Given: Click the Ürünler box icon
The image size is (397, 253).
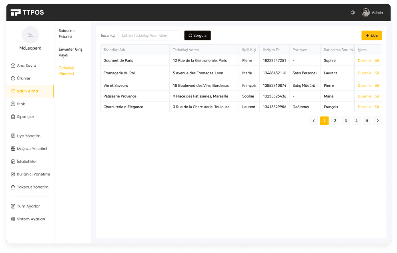Looking at the screenshot, I should pos(13,78).
